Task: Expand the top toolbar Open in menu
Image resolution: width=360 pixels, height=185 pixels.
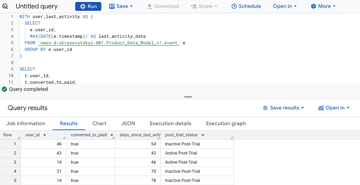Action: [285, 6]
